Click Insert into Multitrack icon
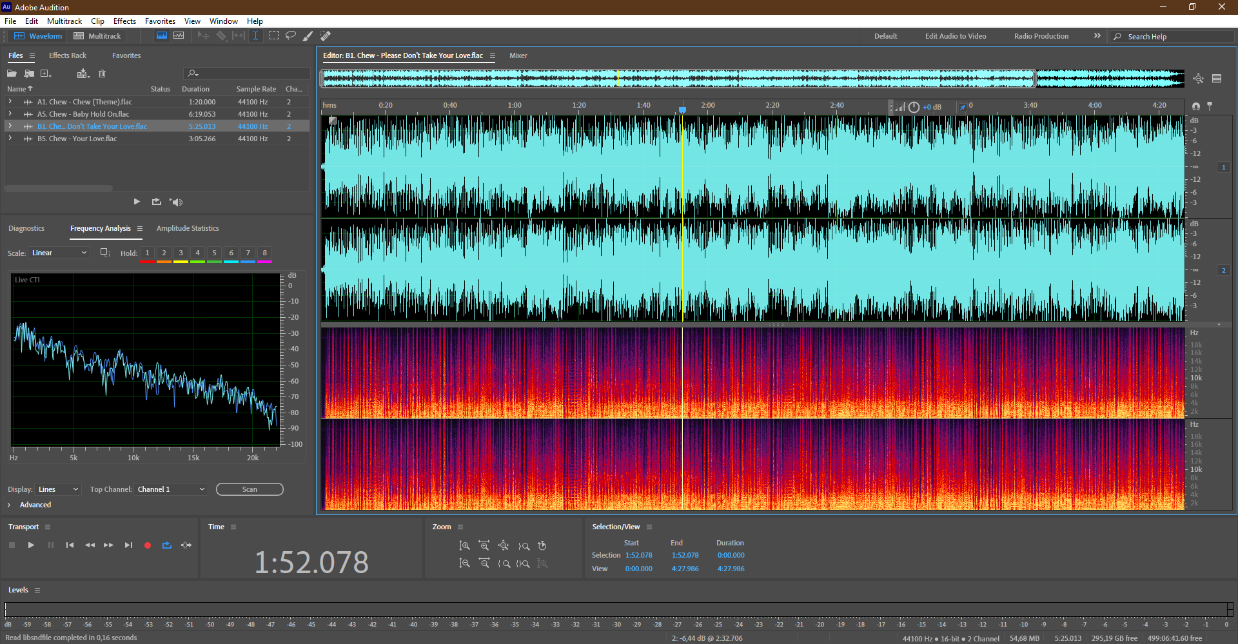1238x644 pixels. click(83, 73)
